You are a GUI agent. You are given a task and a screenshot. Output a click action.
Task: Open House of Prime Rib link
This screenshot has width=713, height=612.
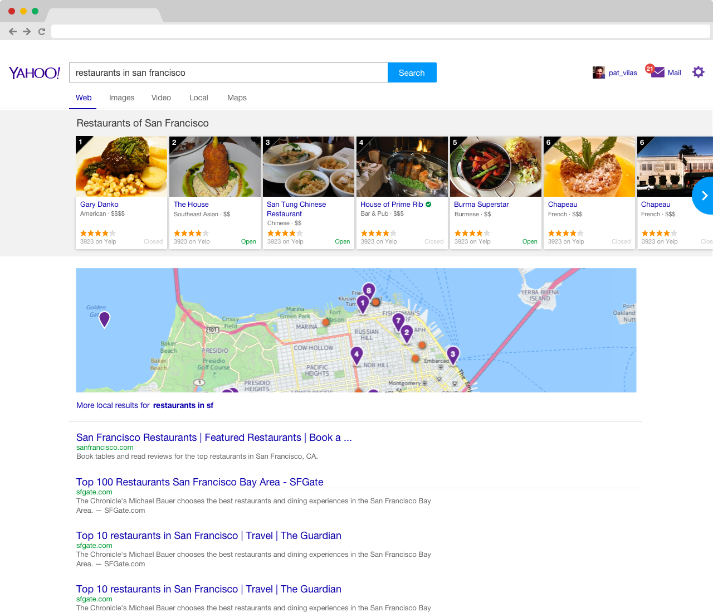[392, 205]
